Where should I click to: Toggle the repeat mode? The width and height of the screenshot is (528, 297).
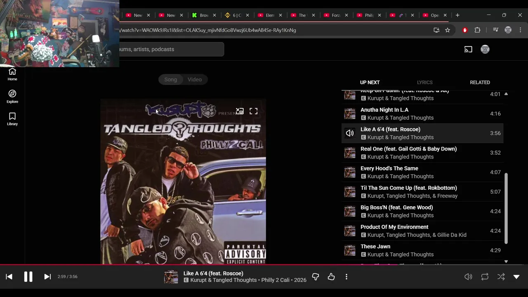[x=485, y=277]
